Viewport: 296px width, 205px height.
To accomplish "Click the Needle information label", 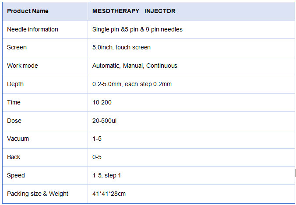I will click(32, 29).
